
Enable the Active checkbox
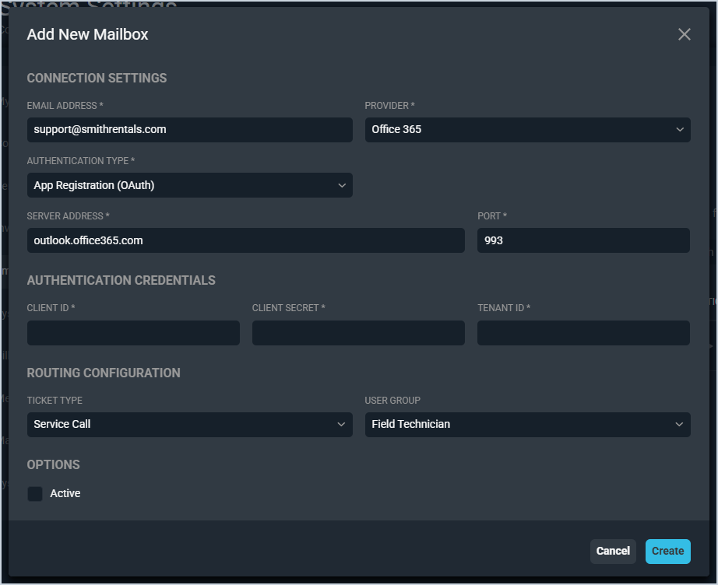point(35,494)
